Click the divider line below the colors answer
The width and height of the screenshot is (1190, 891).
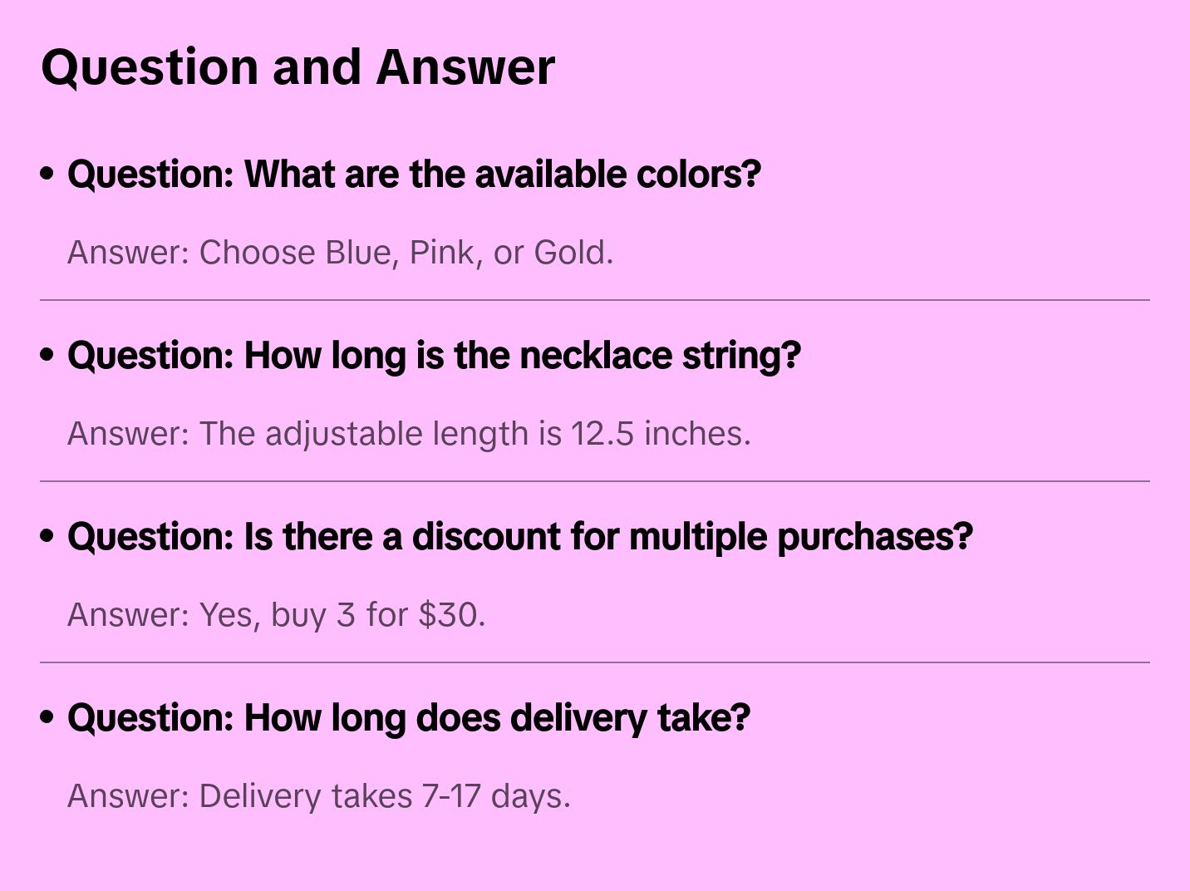[595, 300]
